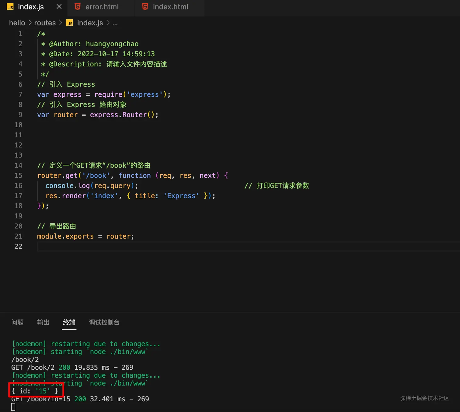Close the index.js tab
460x412 pixels.
[59, 7]
